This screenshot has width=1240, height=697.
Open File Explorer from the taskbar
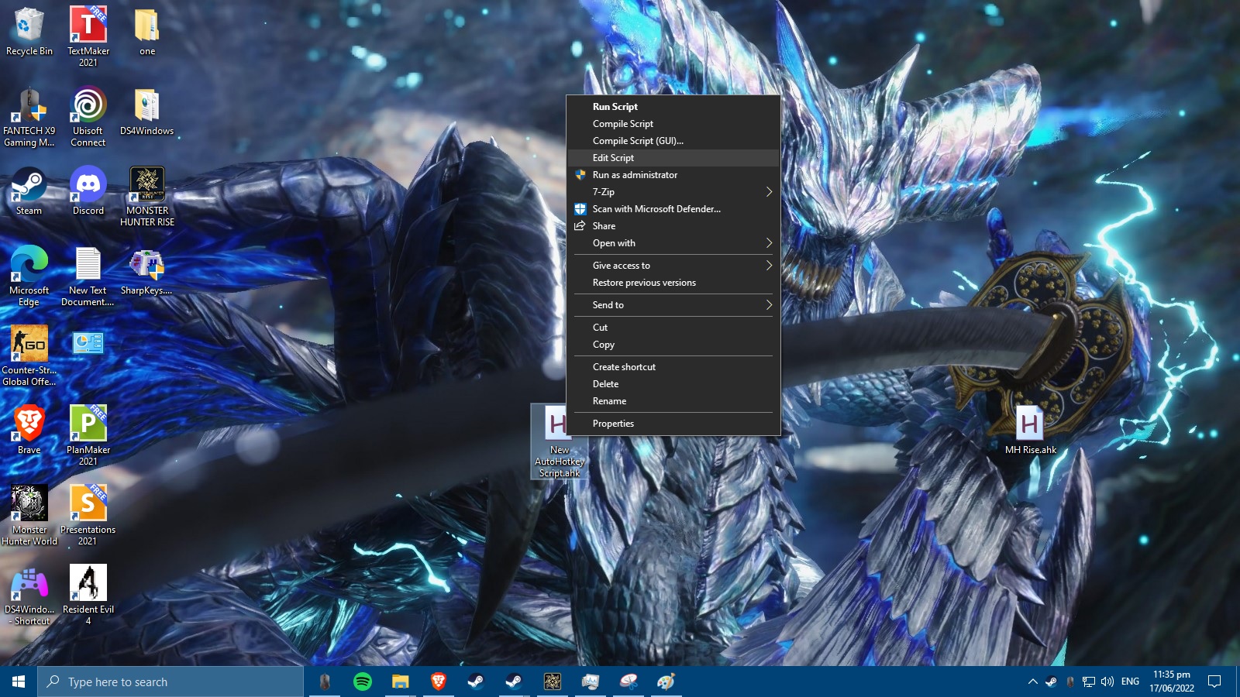(x=400, y=682)
